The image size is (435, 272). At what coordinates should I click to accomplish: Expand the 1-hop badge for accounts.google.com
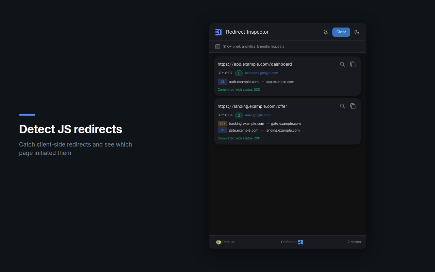(239, 73)
